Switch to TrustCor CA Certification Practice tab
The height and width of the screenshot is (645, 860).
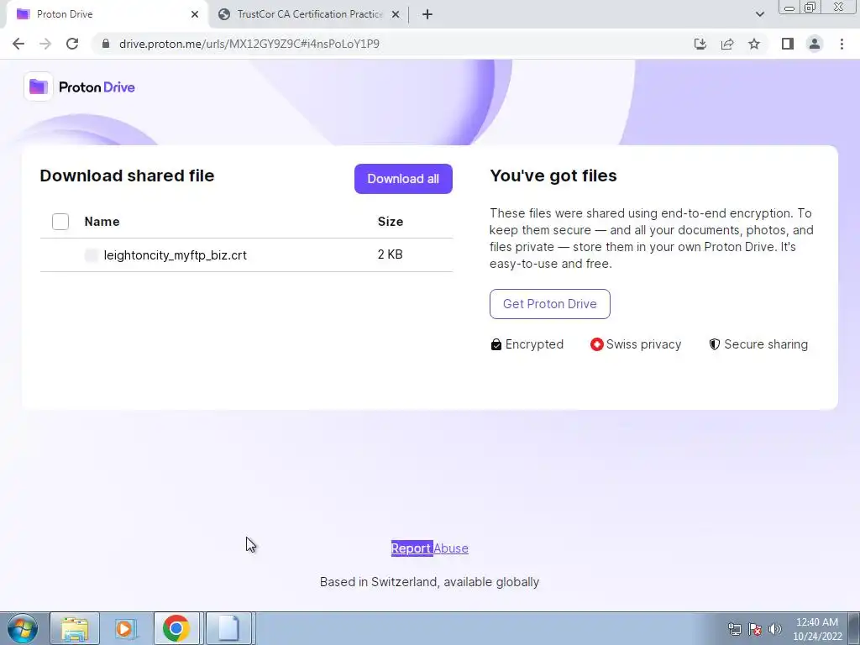pos(309,14)
